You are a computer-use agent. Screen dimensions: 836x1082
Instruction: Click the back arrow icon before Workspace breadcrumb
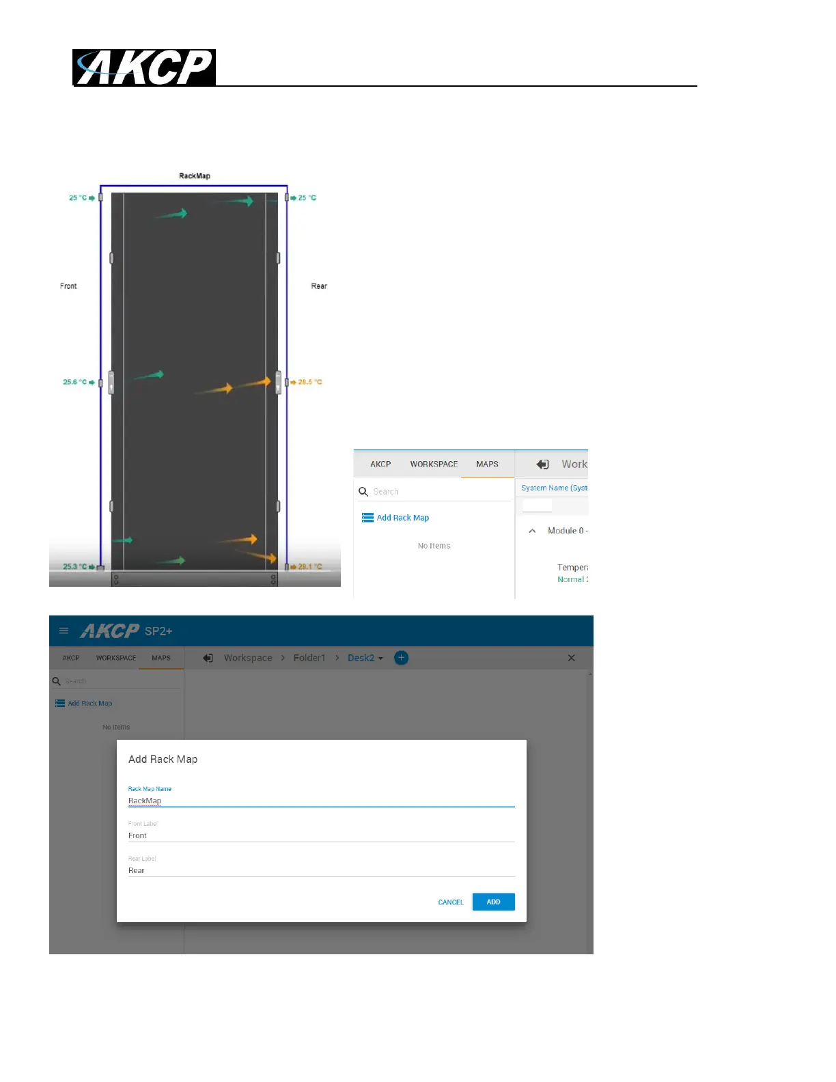(208, 658)
